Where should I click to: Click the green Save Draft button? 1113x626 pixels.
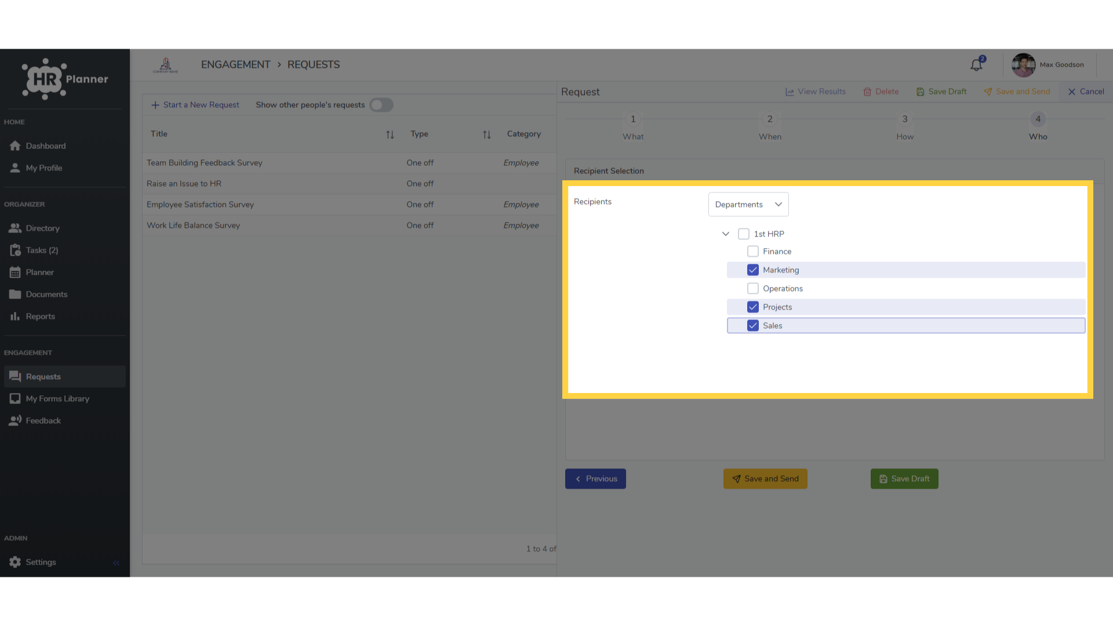click(x=904, y=479)
